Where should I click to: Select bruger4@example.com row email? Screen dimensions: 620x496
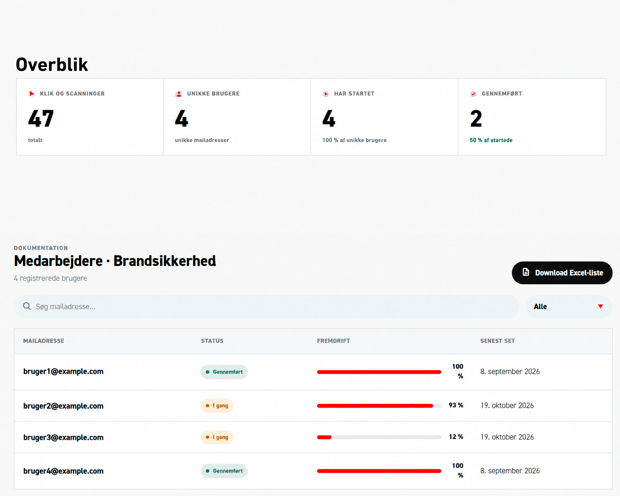tap(63, 471)
